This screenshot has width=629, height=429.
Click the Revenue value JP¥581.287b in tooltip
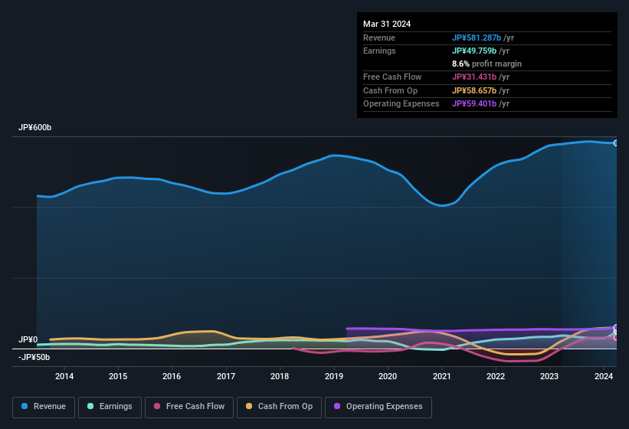(476, 38)
